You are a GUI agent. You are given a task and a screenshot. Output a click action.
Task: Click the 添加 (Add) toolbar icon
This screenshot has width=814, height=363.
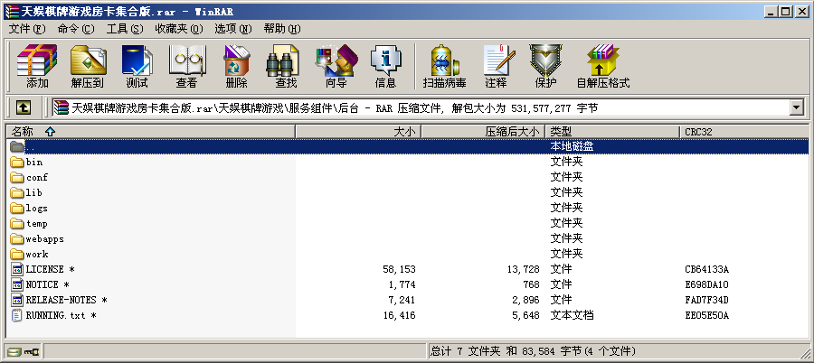(37, 66)
